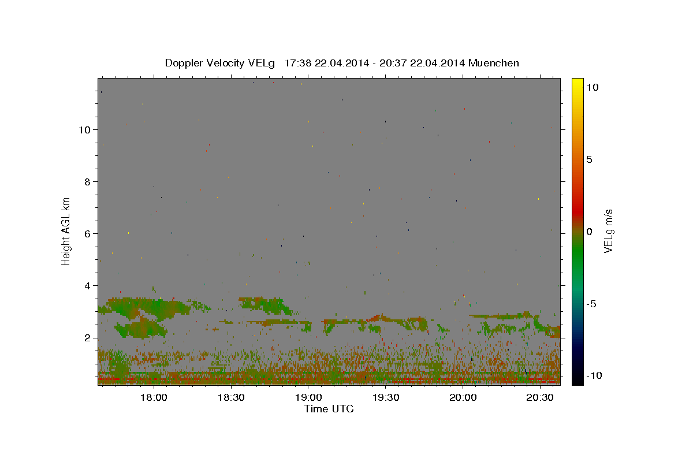Click the 'Height AGL km' axis label
The image size is (693, 462).
[x=66, y=231]
